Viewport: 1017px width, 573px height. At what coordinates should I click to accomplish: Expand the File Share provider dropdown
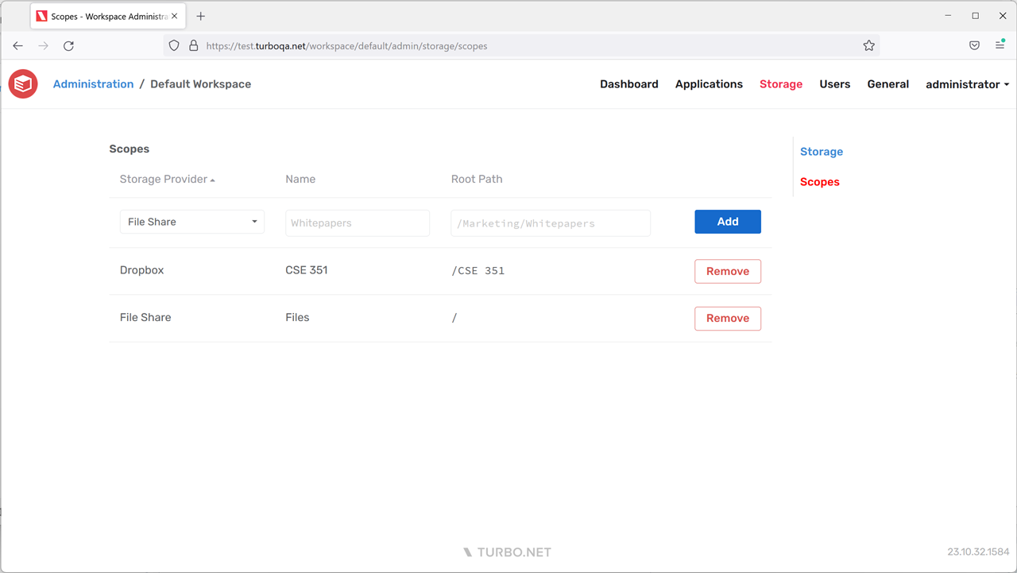[x=191, y=222]
